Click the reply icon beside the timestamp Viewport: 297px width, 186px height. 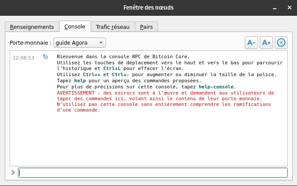[x=46, y=57]
